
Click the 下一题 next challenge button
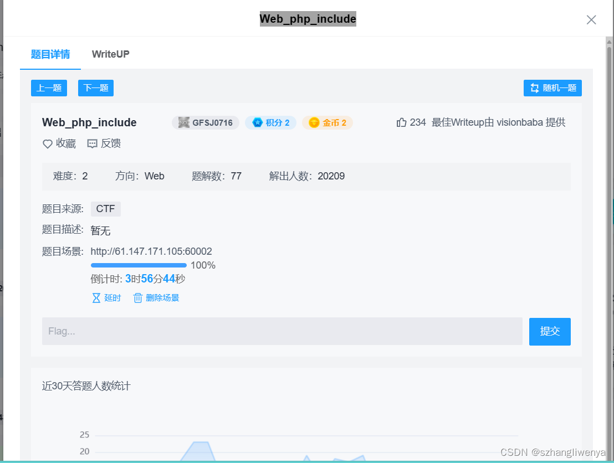95,88
